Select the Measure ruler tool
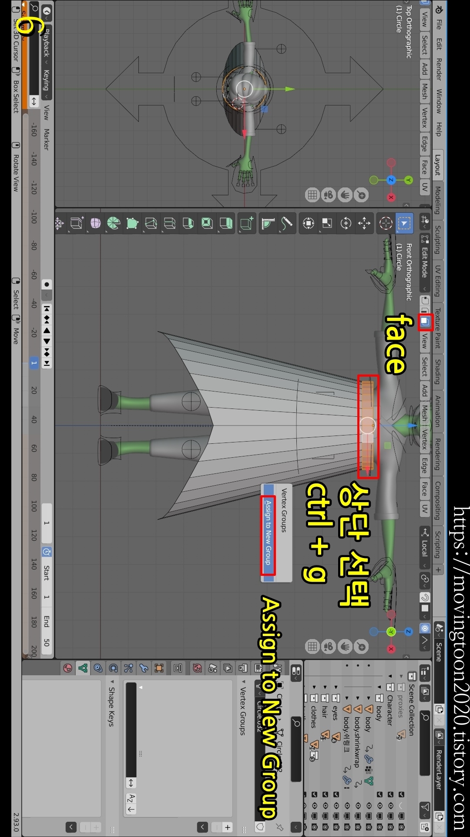 (268, 224)
